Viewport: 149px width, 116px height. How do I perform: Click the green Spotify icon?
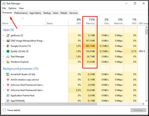point(8,51)
